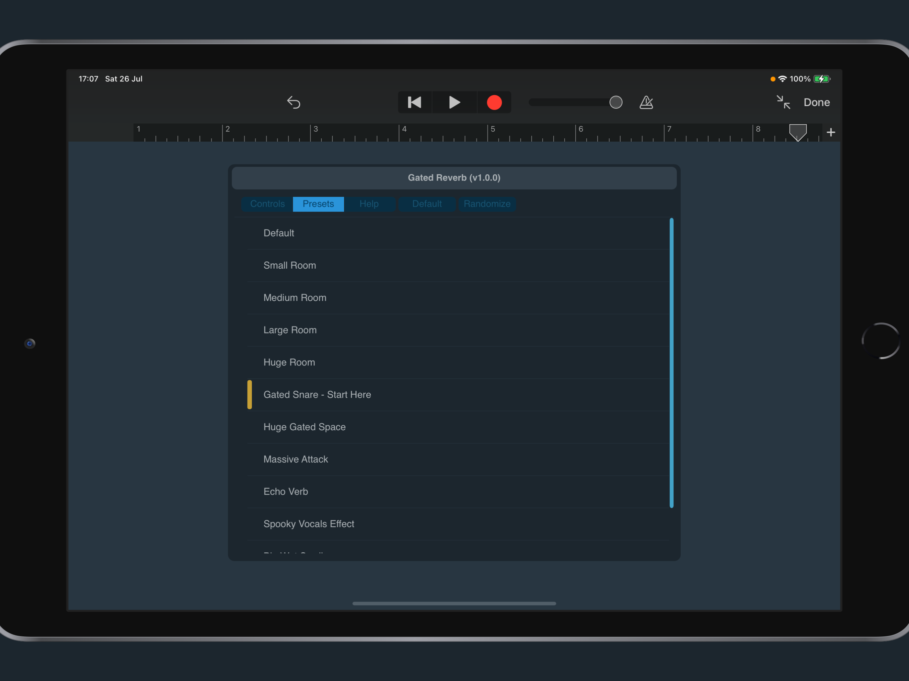The image size is (909, 681).
Task: Pick the Spooky Vocals Effect preset
Action: [458, 524]
